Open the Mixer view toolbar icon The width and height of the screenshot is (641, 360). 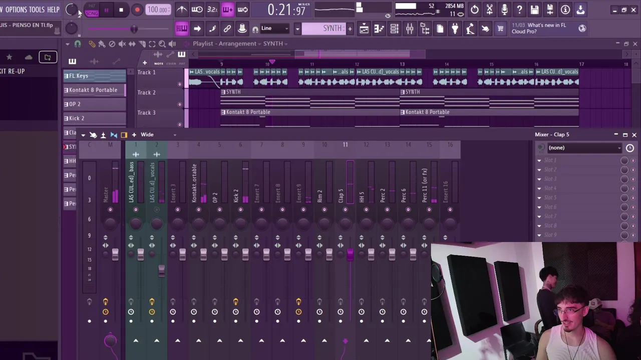tap(410, 28)
